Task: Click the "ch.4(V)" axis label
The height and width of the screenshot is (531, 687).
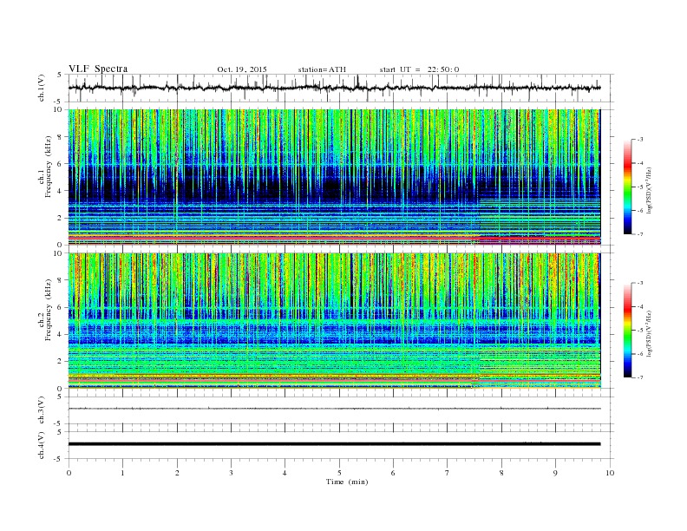Action: pyautogui.click(x=42, y=445)
